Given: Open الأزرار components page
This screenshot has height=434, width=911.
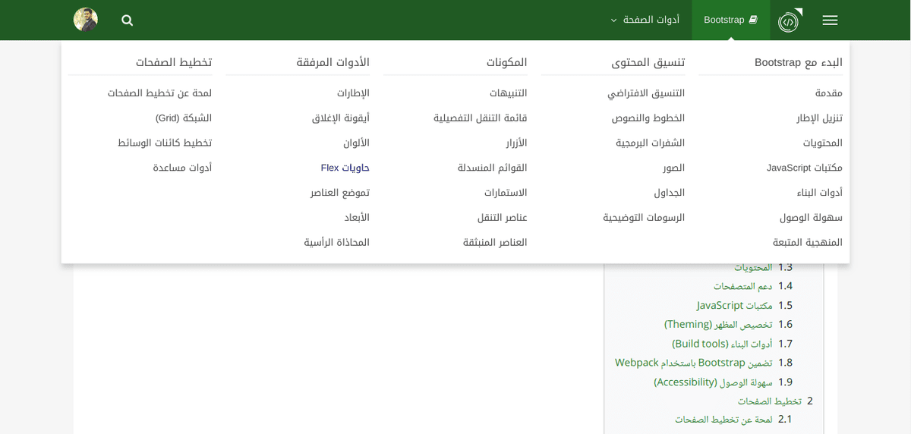Looking at the screenshot, I should coord(516,143).
